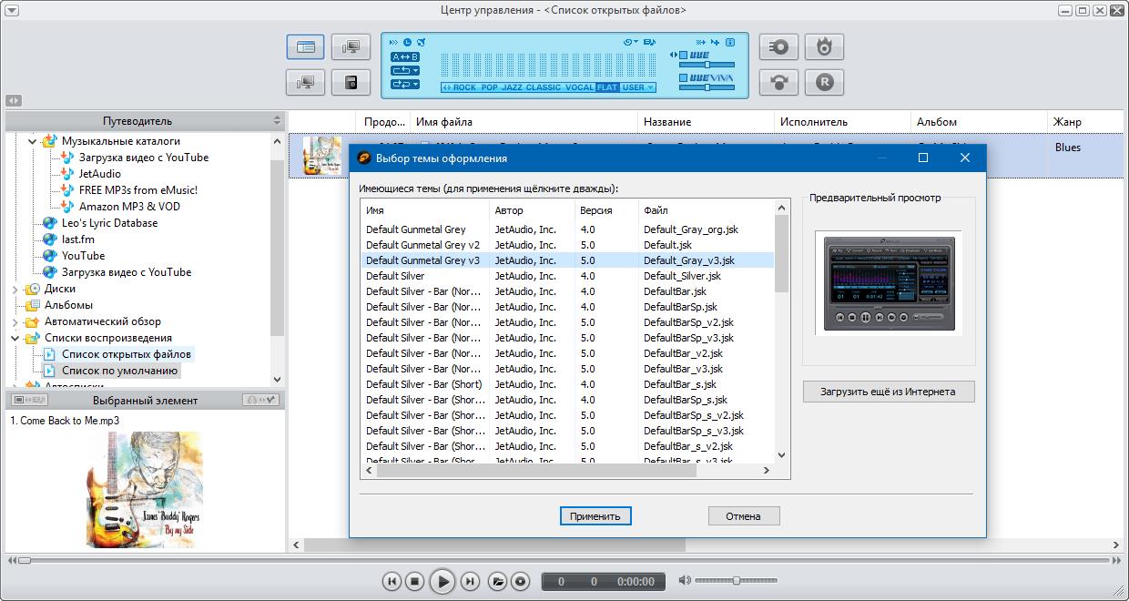Expand the Диски tree node
This screenshot has height=601, width=1129.
pyautogui.click(x=15, y=289)
